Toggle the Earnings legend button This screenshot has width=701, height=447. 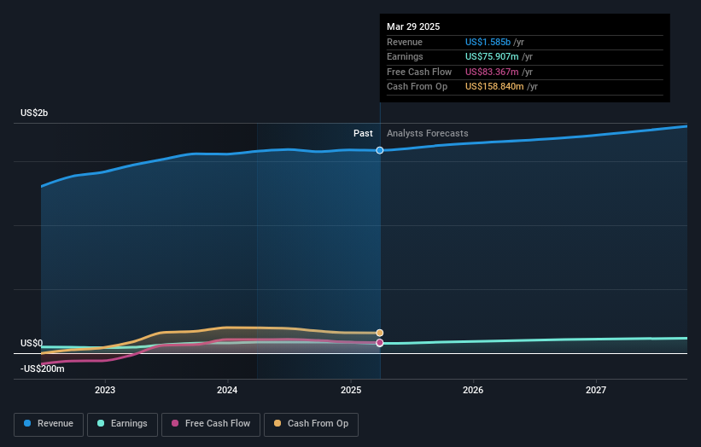tap(122, 424)
